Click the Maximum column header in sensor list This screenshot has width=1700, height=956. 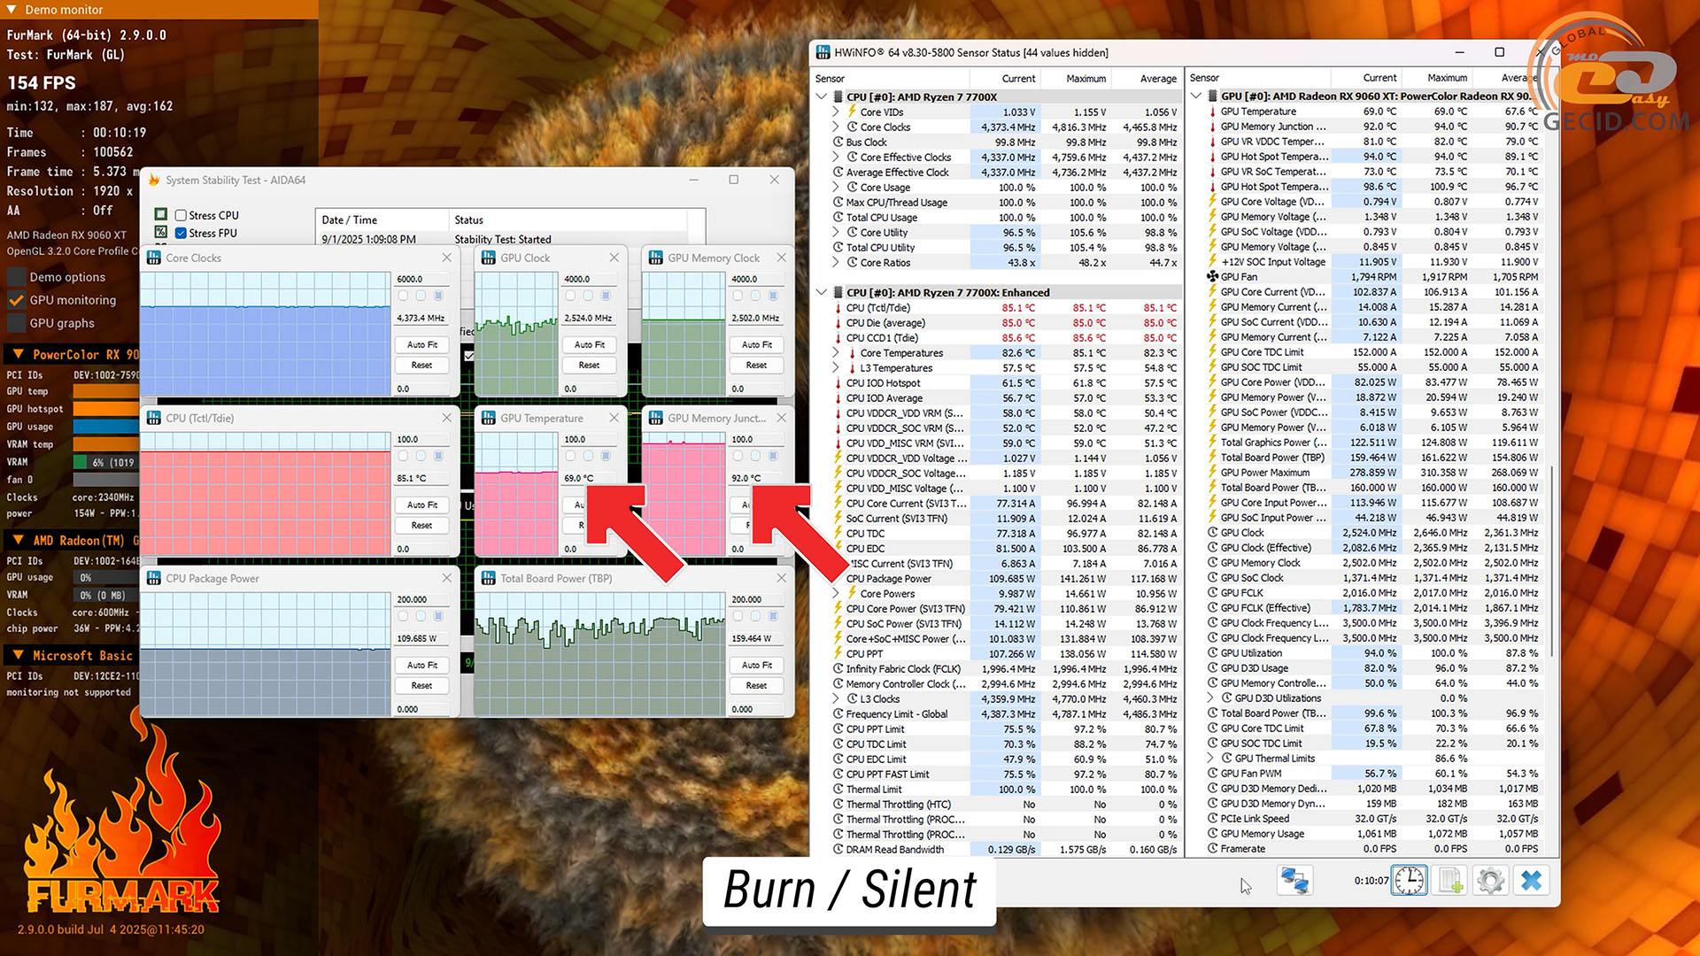(1086, 78)
